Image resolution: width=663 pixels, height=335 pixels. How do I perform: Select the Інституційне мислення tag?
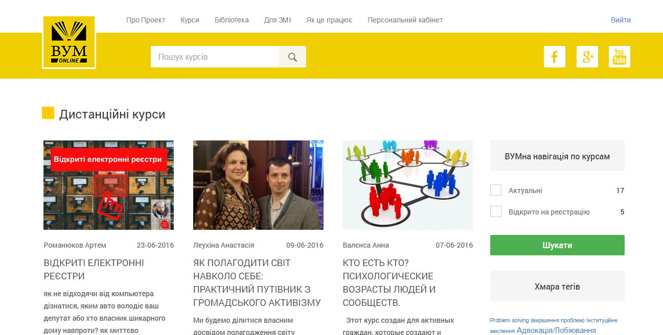(x=554, y=325)
